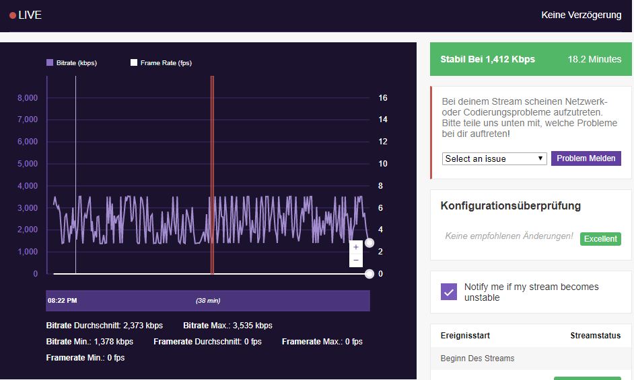Image resolution: width=634 pixels, height=380 pixels.
Task: Toggle the white Frame Rate legend square
Action: click(x=134, y=62)
